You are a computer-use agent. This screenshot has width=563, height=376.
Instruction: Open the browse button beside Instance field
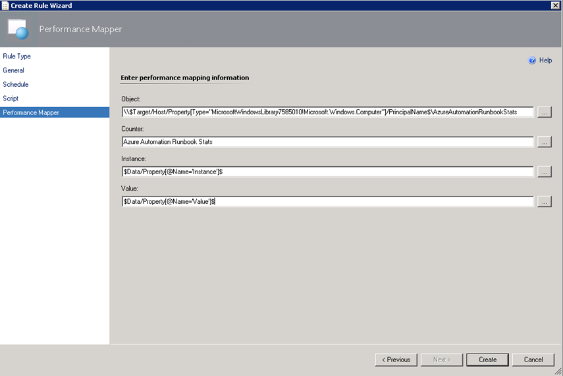tap(544, 172)
